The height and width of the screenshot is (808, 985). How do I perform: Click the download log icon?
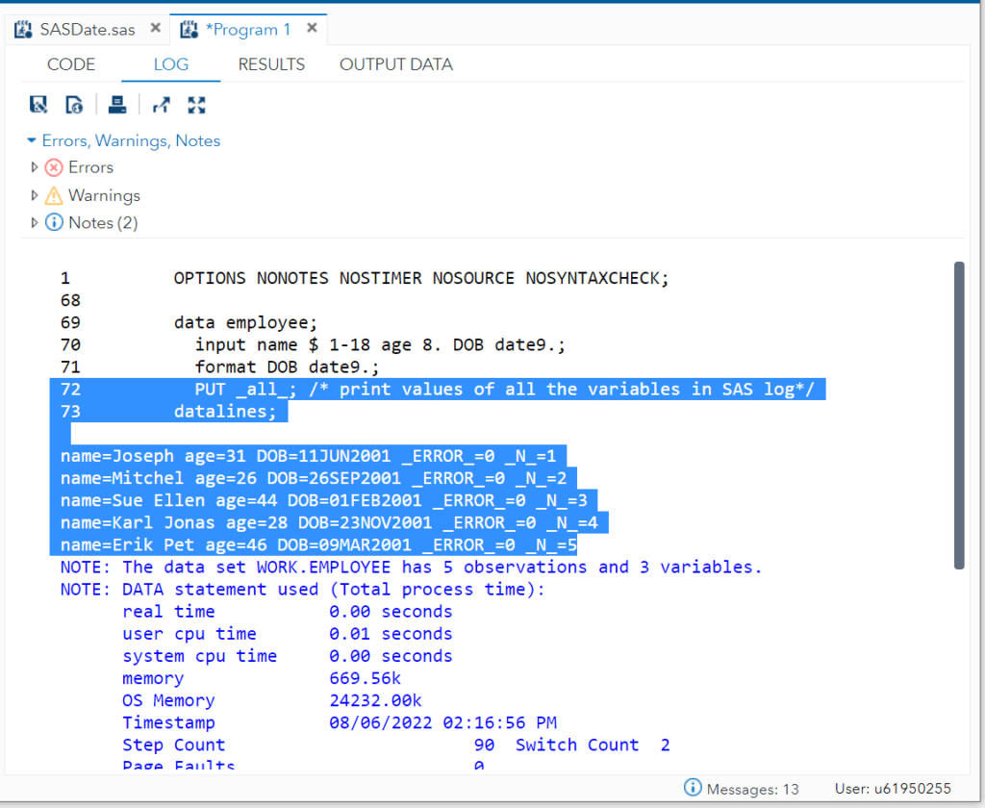(74, 105)
